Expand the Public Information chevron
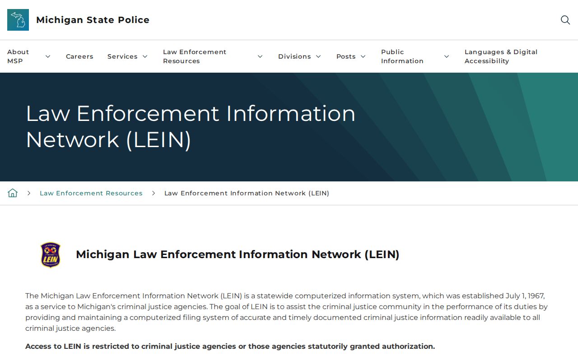The width and height of the screenshot is (578, 361). [447, 56]
